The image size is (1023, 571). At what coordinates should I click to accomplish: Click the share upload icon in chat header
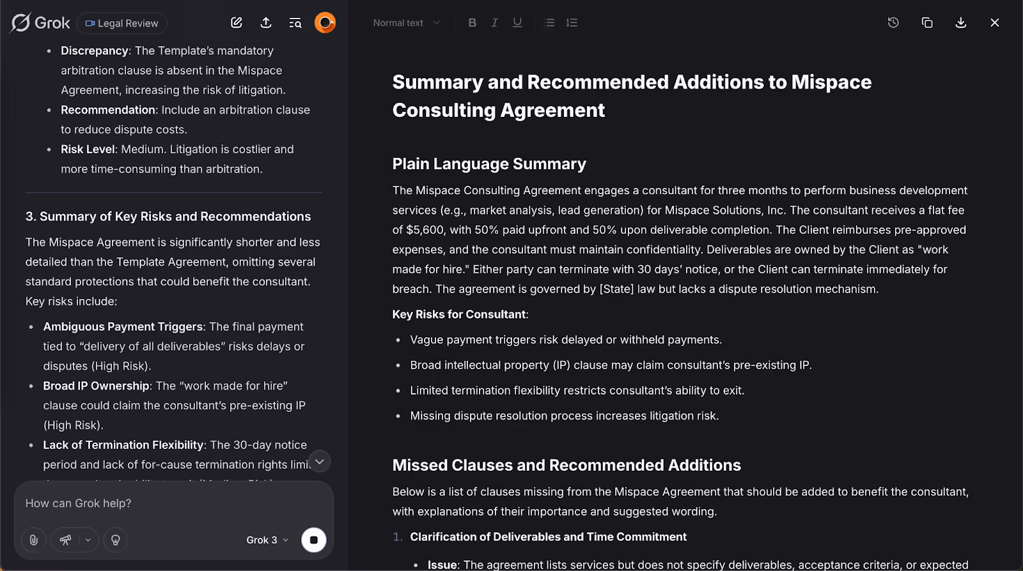(266, 23)
